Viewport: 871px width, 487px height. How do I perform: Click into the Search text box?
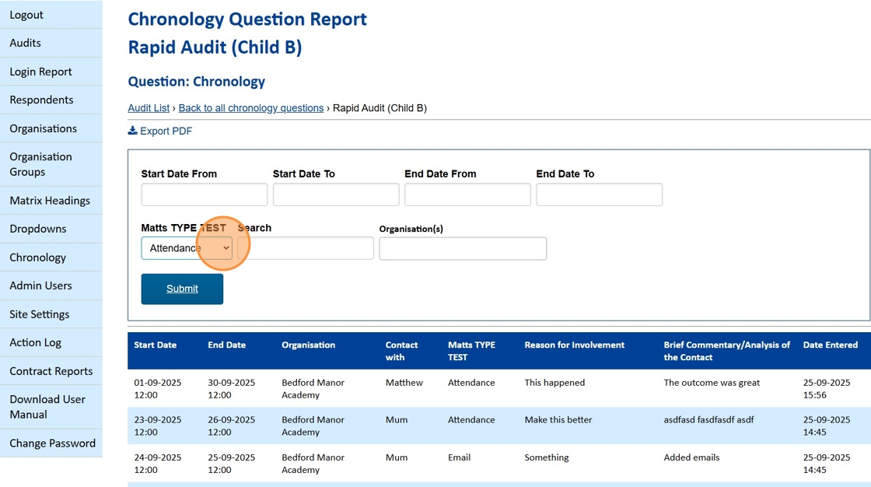306,248
